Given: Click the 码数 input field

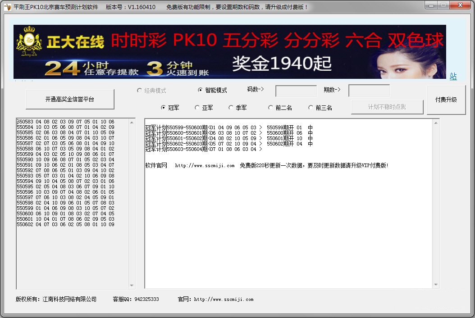Looking at the screenshot, I should pos(296,91).
